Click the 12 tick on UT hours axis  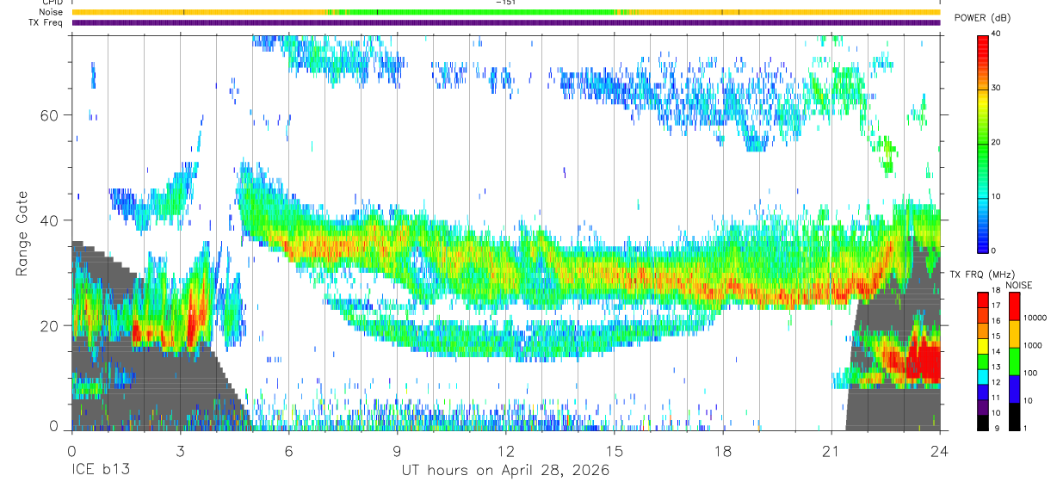coord(506,451)
